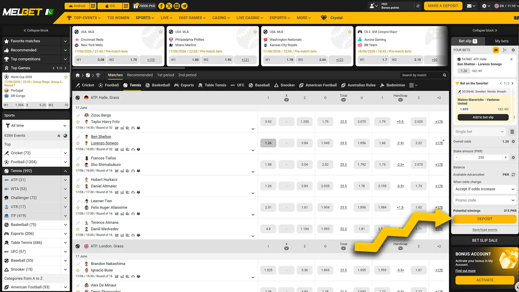Open the CASINO top menu
The image size is (519, 292).
coord(221,18)
